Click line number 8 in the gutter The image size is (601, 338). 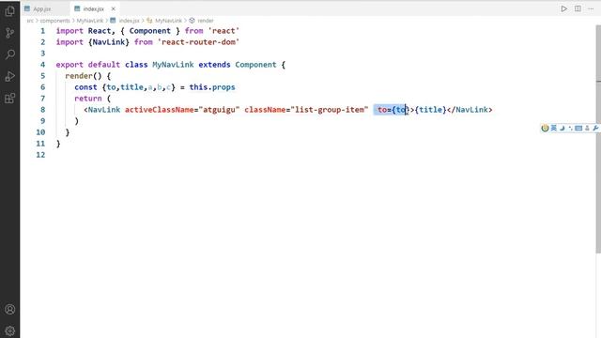pyautogui.click(x=42, y=110)
